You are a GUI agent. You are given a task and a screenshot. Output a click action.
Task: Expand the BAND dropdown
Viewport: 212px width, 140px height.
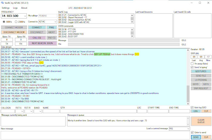[x=40, y=111]
